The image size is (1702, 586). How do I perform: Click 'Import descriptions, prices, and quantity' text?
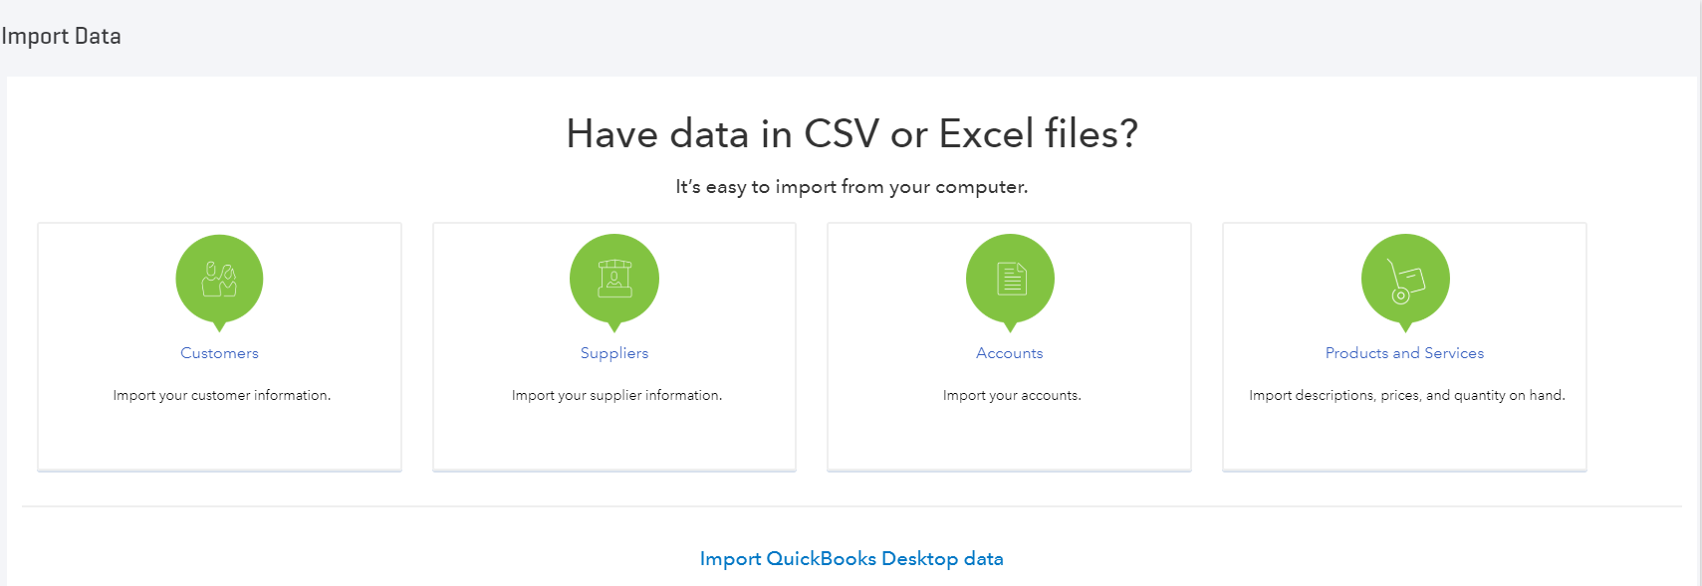tap(1407, 395)
